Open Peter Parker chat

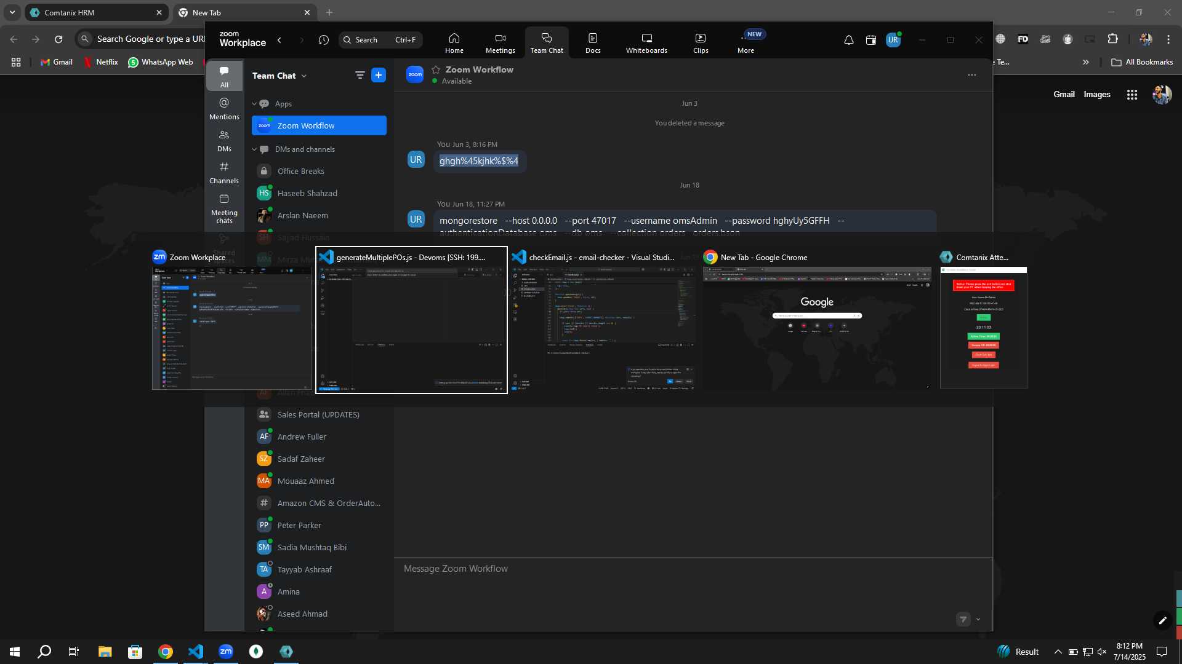click(319, 525)
